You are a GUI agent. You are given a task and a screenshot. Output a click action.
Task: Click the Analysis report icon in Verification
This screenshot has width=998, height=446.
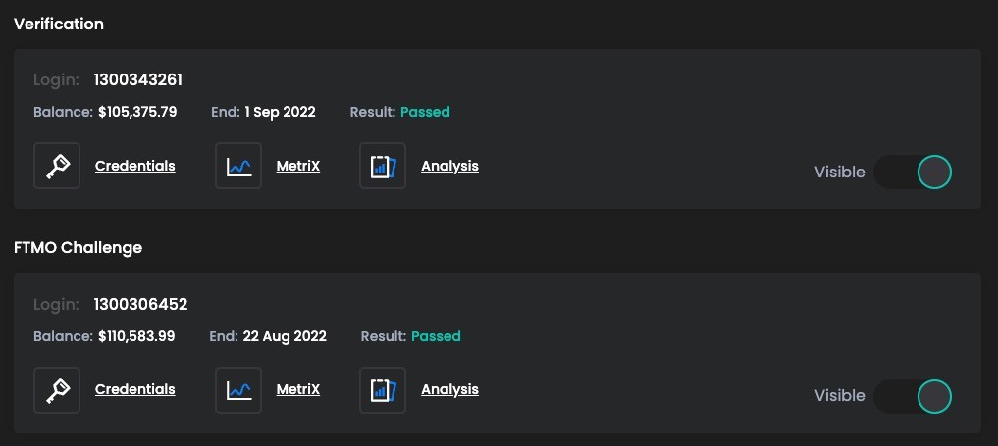[383, 166]
